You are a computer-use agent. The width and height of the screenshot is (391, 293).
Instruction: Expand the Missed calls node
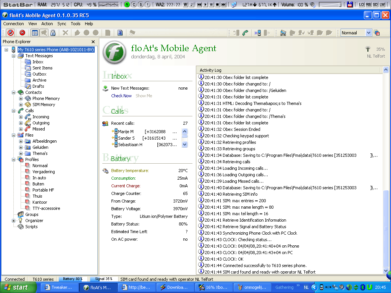[21, 129]
